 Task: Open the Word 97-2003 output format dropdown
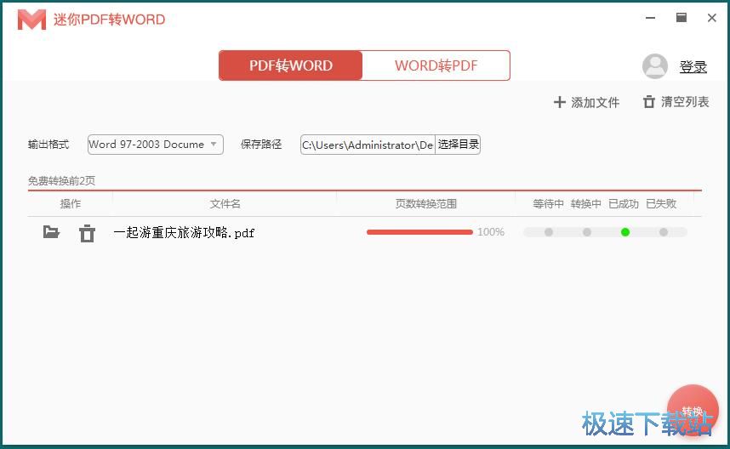[x=156, y=145]
